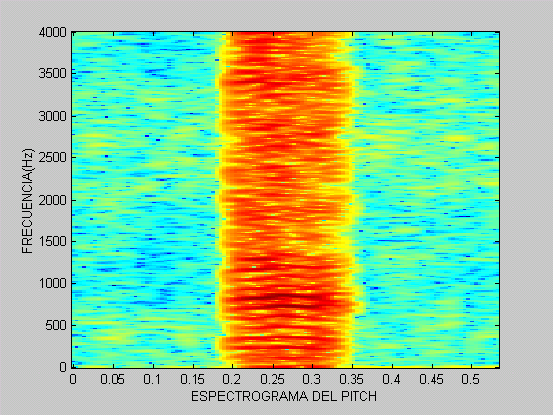
Task: Click the 1000 y-axis tick label
Action: [x=53, y=283]
